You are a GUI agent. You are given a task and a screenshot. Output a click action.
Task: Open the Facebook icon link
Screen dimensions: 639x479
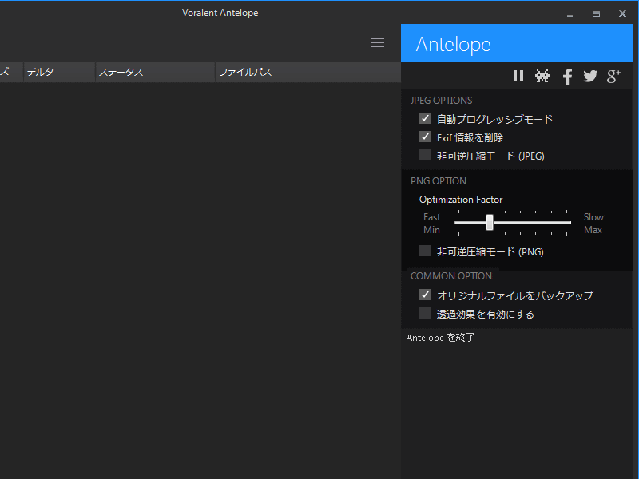tap(567, 77)
